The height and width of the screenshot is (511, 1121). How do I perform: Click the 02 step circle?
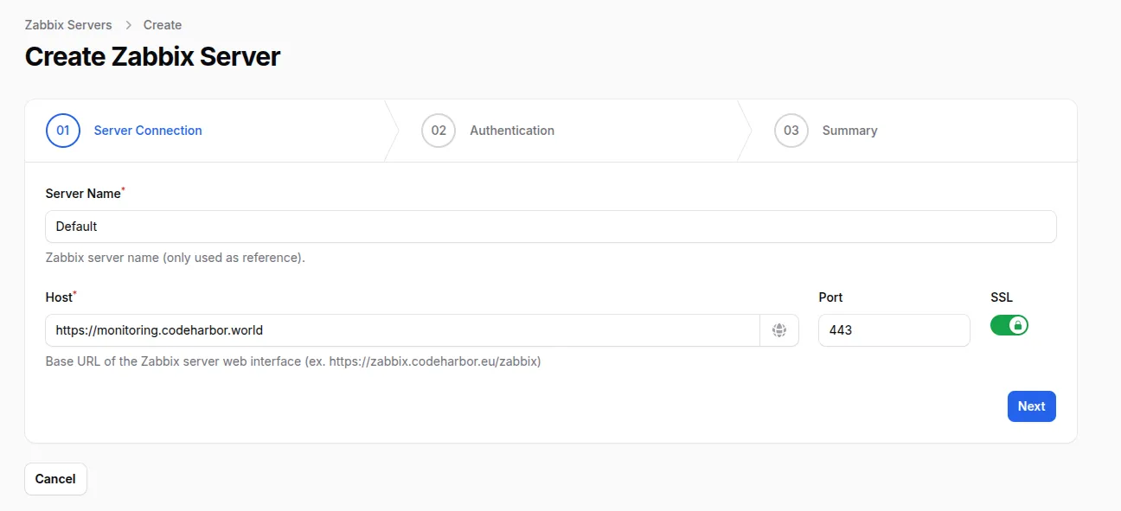439,131
